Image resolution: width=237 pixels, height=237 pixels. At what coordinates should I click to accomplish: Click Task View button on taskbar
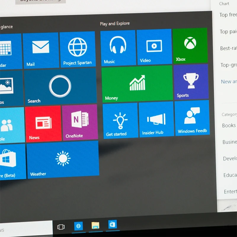[61, 227]
